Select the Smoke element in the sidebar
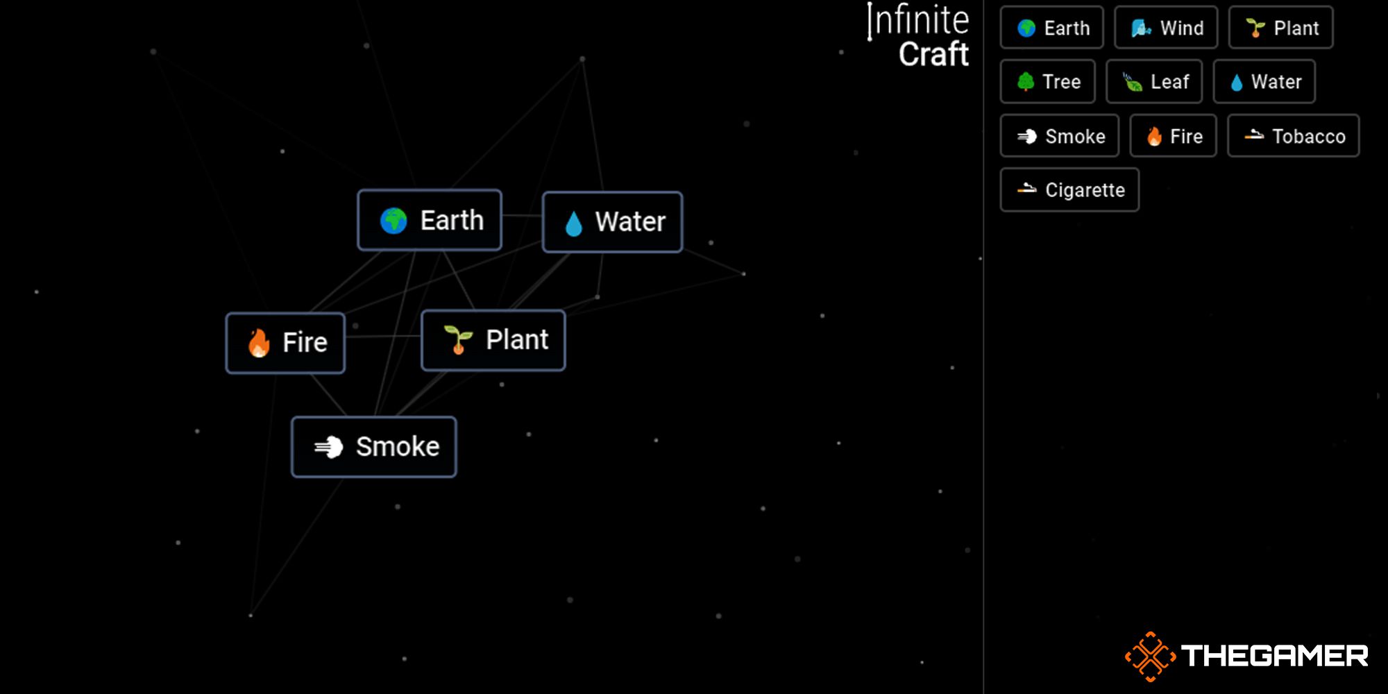The image size is (1388, 694). [1060, 136]
